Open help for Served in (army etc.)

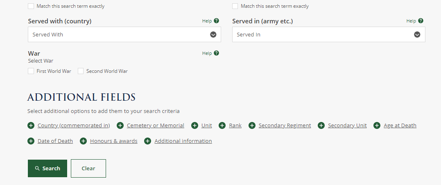421,21
